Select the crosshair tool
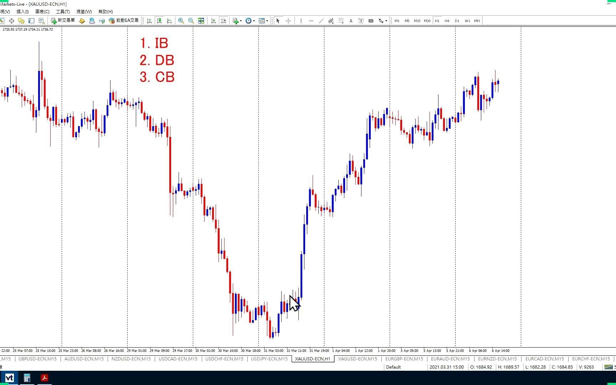 [x=288, y=21]
